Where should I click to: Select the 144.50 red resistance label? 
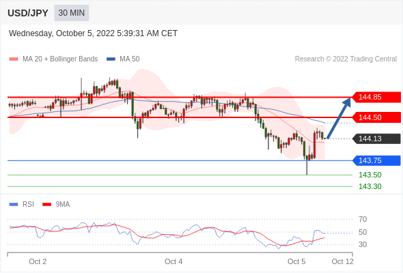point(376,117)
